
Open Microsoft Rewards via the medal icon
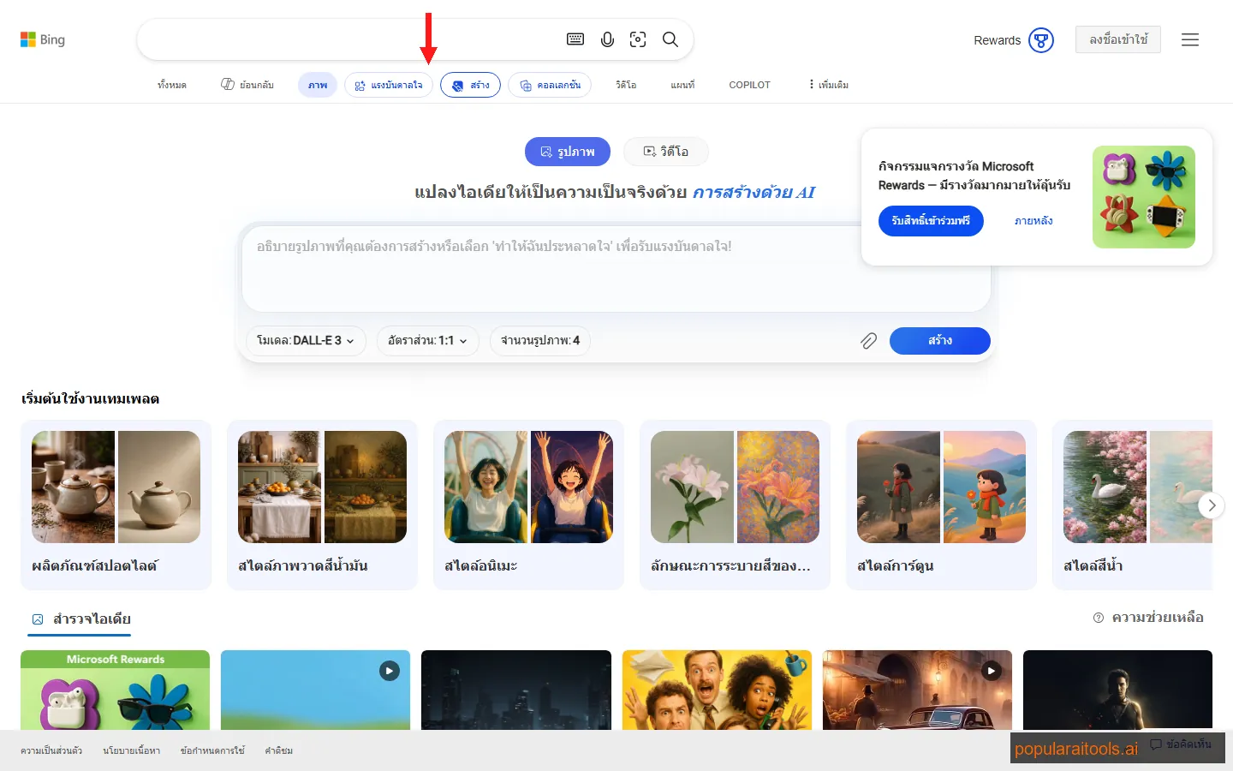[x=1041, y=39]
